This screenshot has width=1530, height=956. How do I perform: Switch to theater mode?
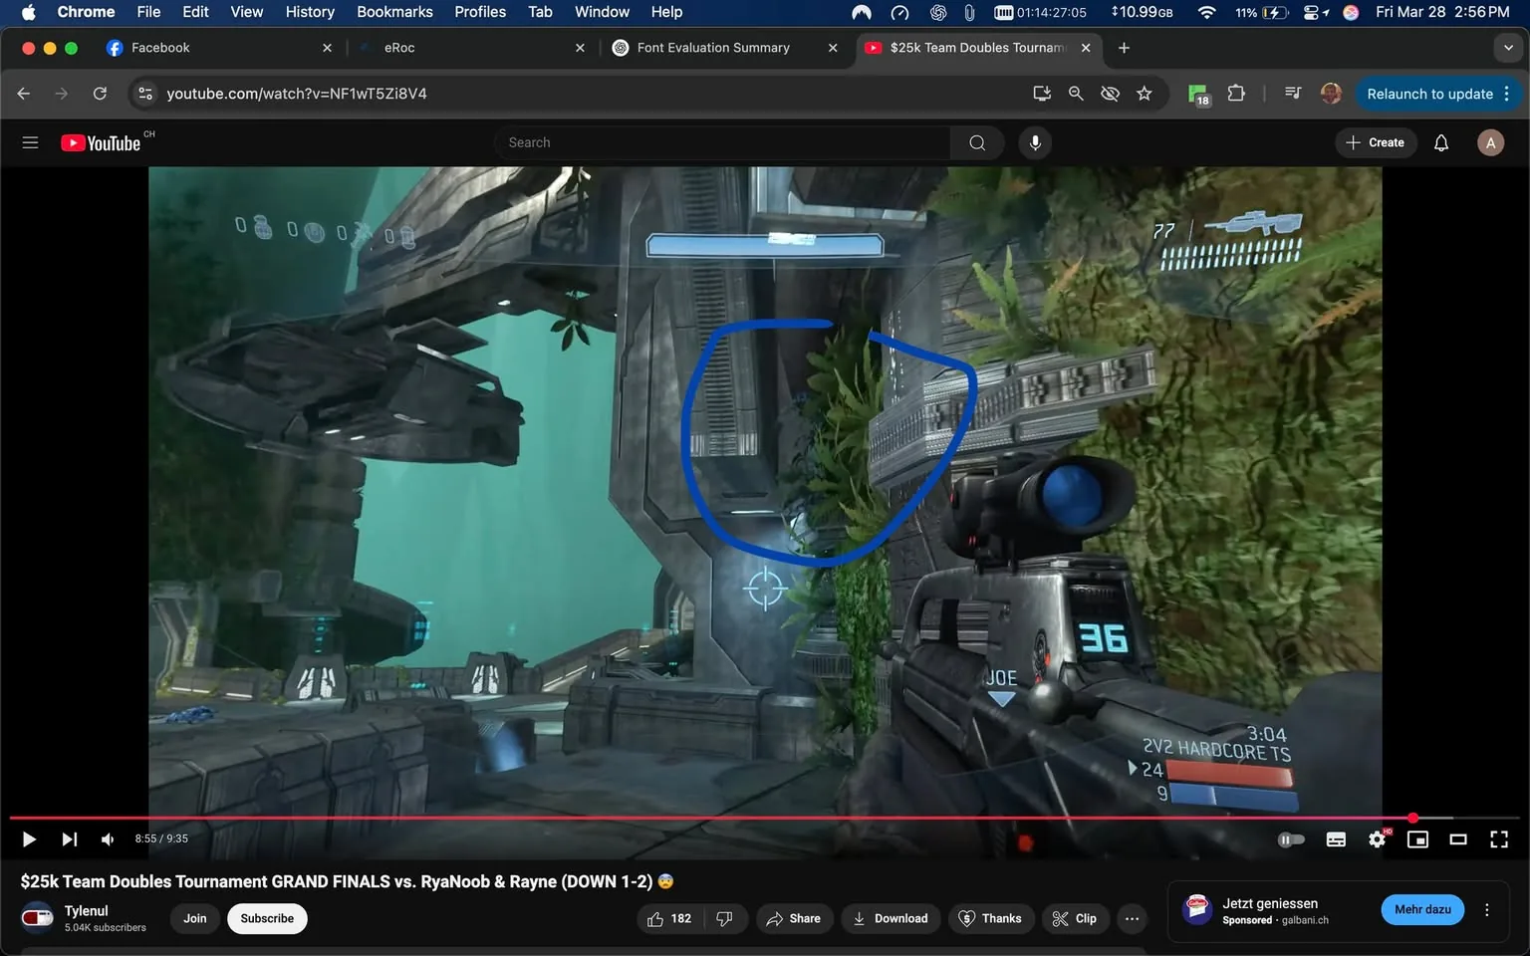click(x=1458, y=839)
